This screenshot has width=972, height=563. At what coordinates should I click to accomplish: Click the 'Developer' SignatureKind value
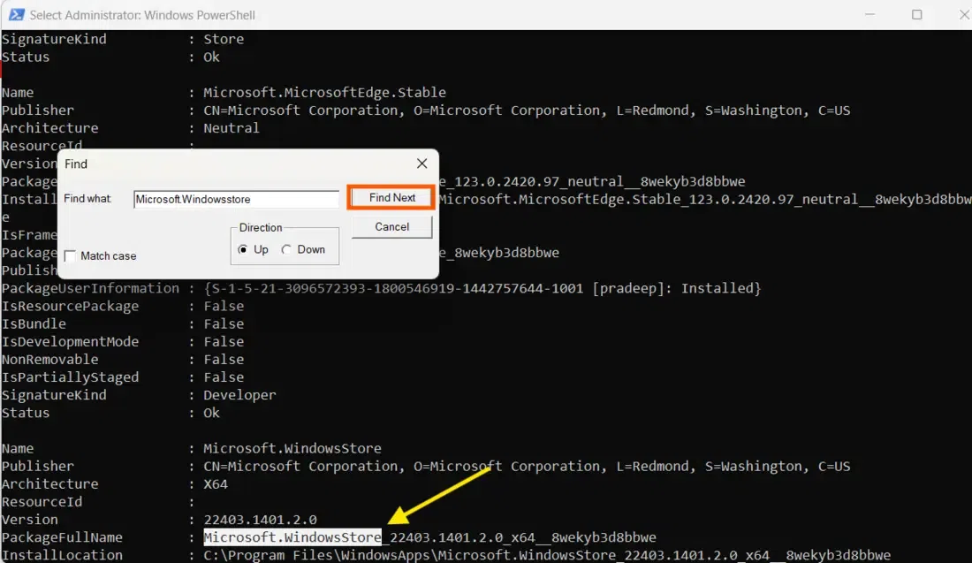coord(239,395)
